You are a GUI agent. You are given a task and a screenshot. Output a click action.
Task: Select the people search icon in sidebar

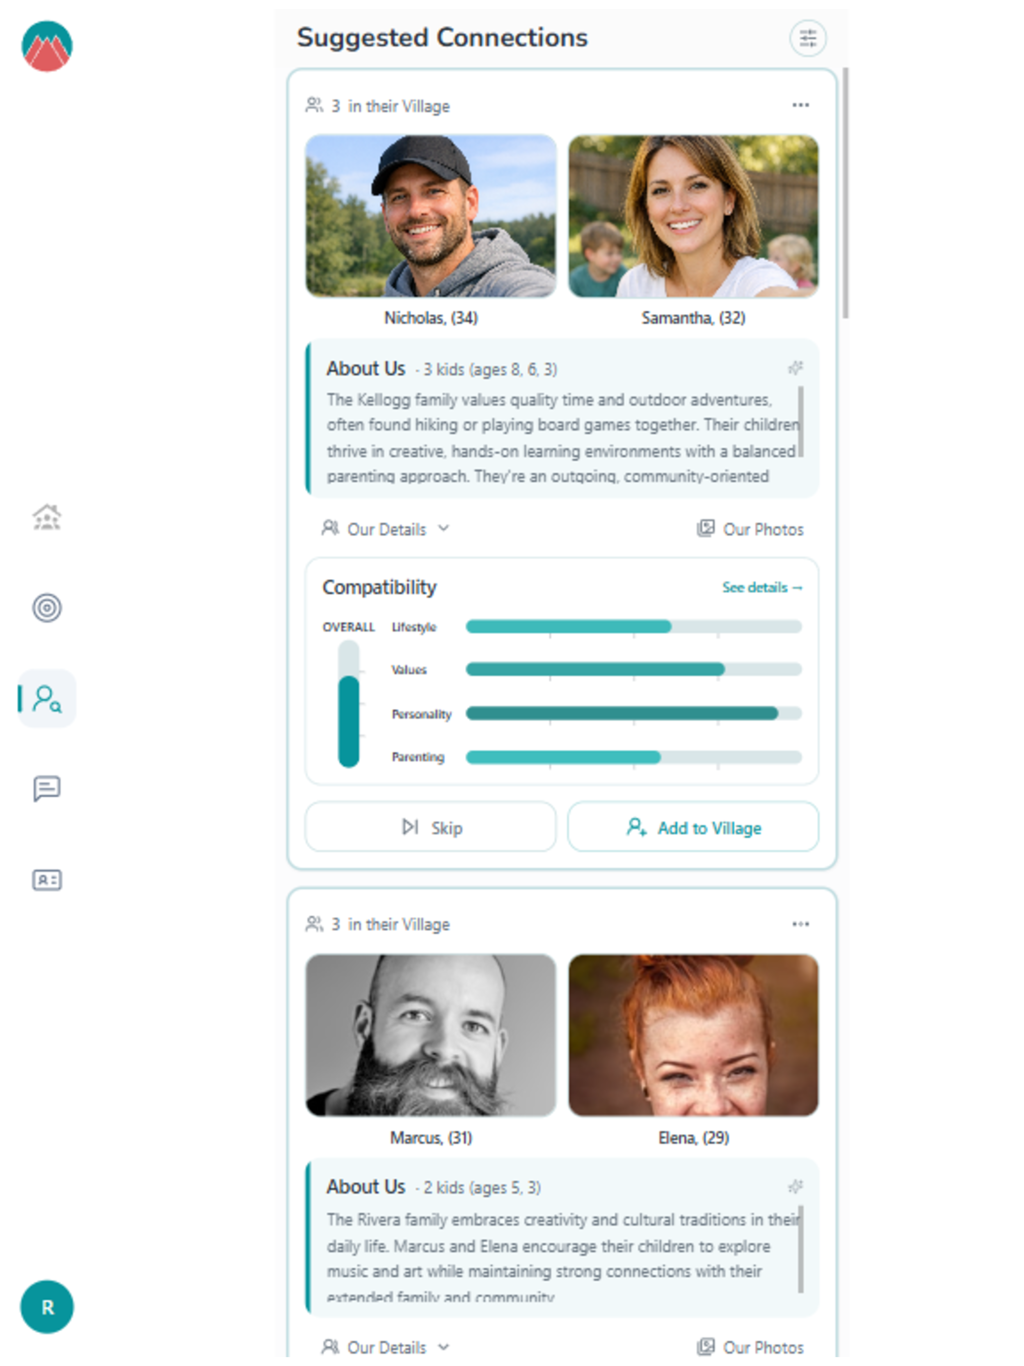pyautogui.click(x=47, y=698)
